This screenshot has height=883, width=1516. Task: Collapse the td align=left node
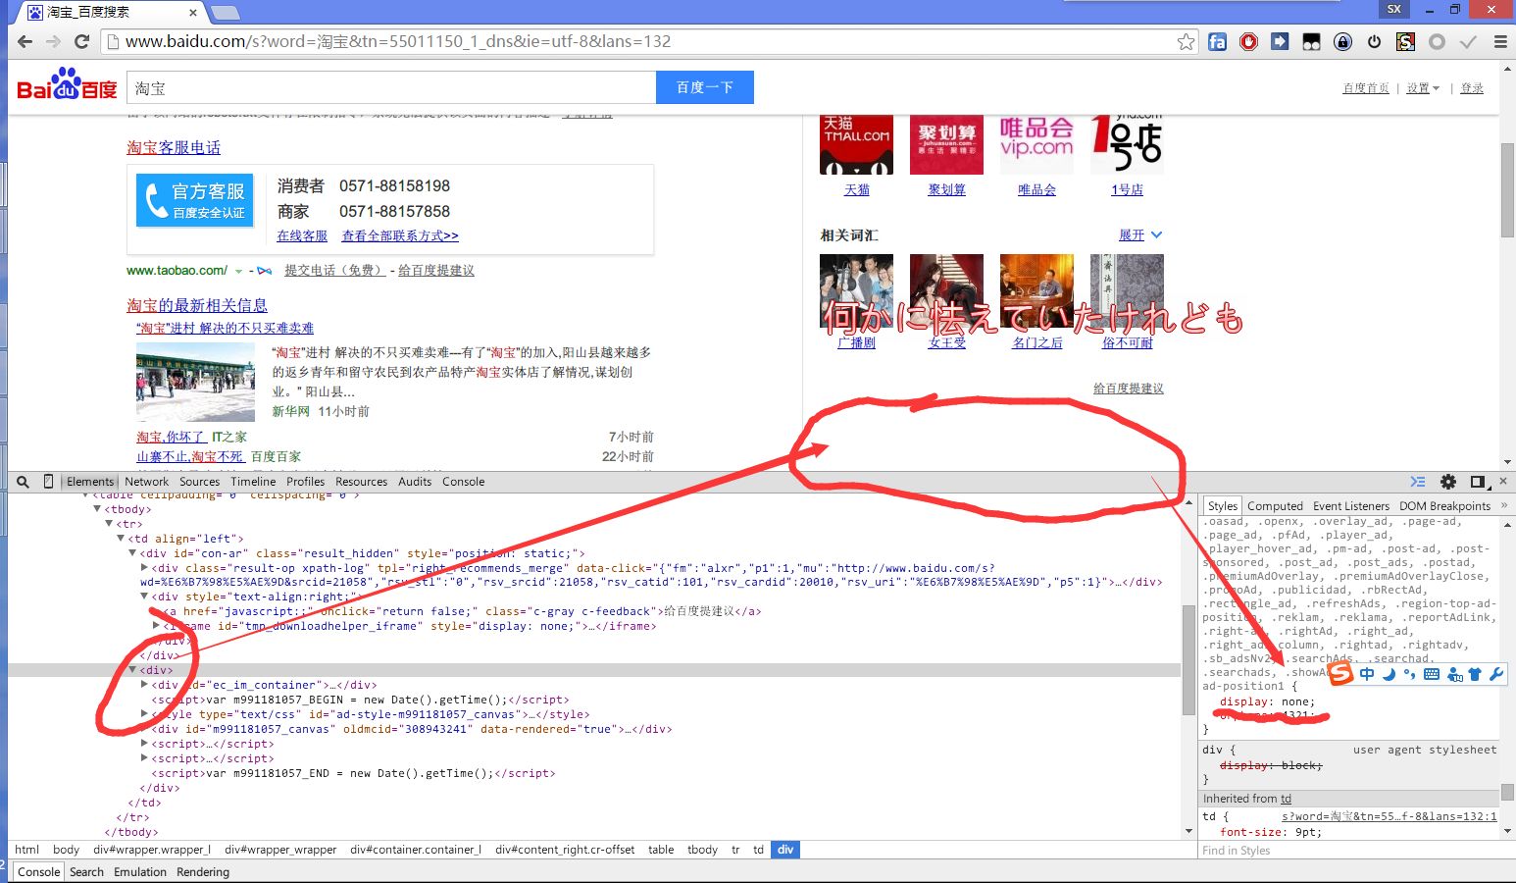point(121,539)
